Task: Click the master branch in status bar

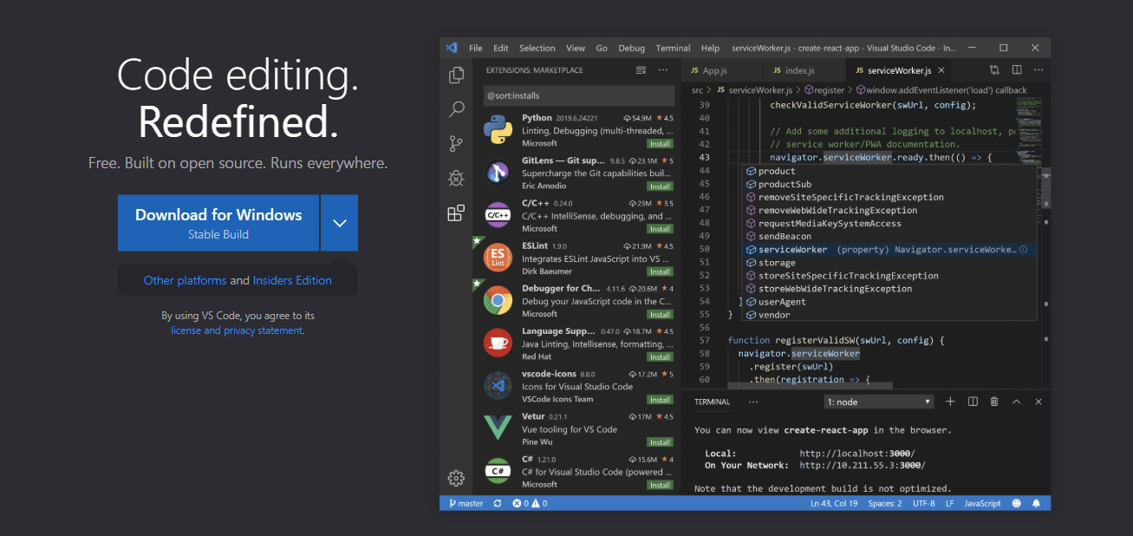Action: 466,503
